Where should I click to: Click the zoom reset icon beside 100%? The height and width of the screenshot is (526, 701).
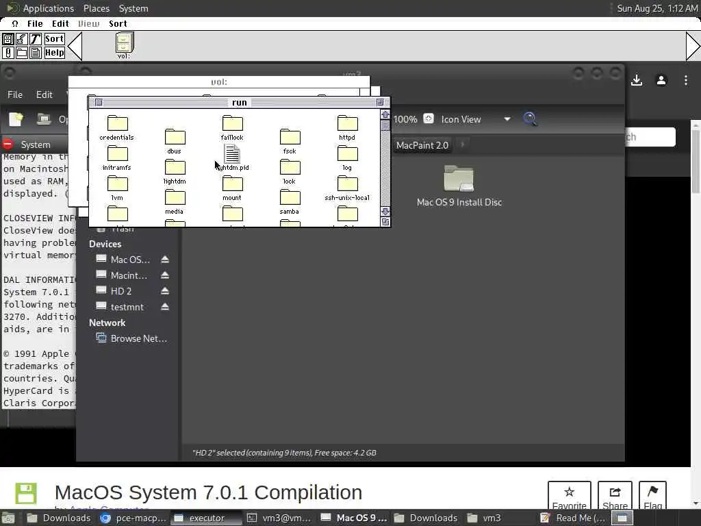[x=429, y=118]
